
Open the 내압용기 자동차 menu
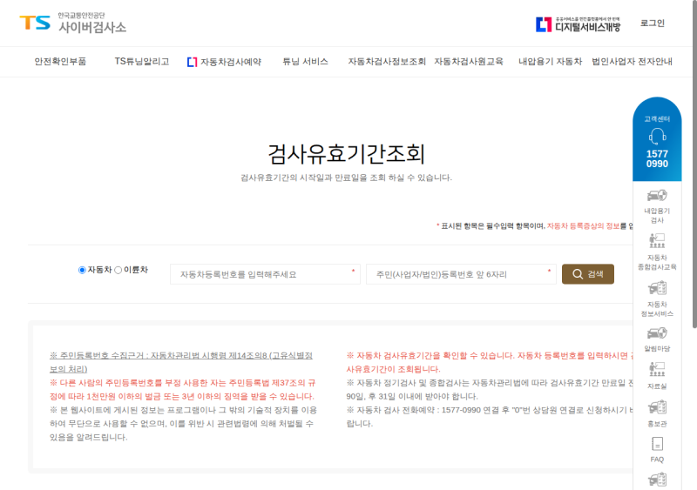[x=551, y=61]
